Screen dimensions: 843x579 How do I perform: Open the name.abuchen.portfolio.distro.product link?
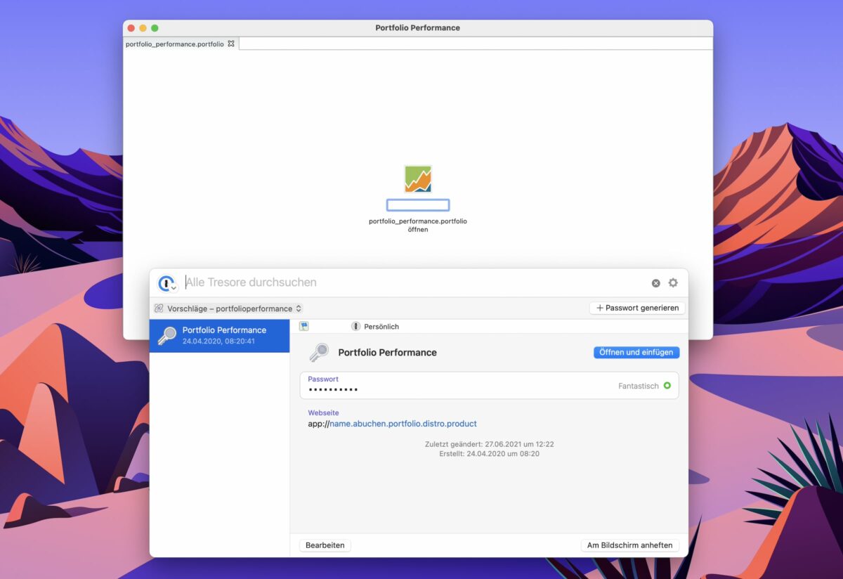point(403,424)
